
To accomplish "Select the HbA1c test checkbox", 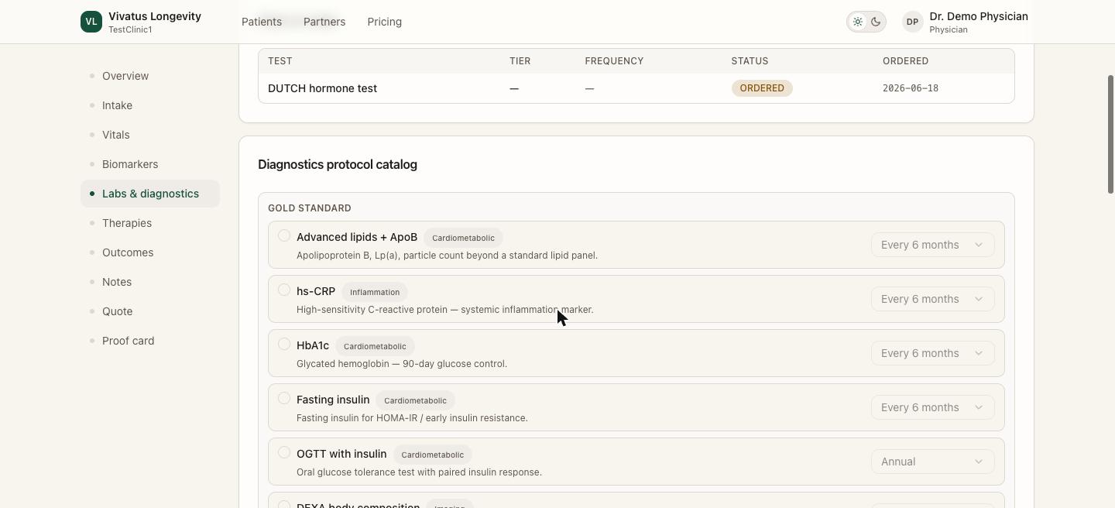I will pos(284,344).
